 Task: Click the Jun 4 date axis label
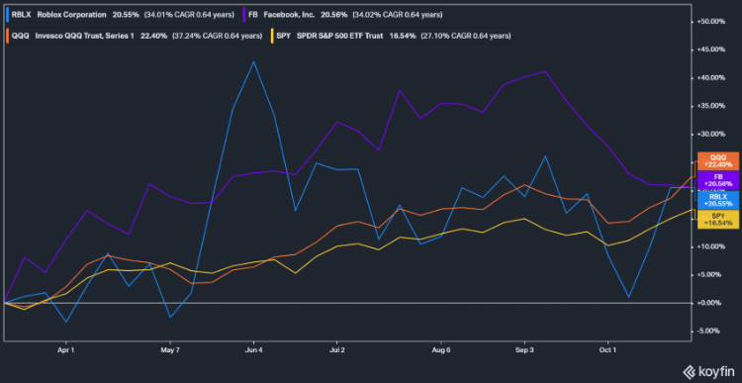pyautogui.click(x=253, y=350)
